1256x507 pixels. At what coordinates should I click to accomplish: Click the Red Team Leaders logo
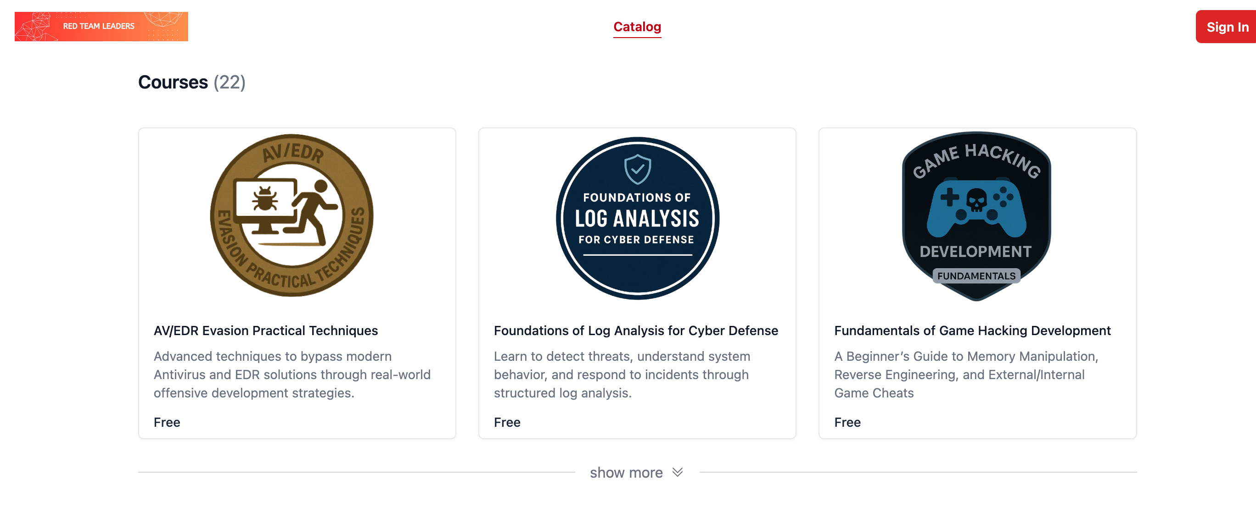click(x=101, y=26)
